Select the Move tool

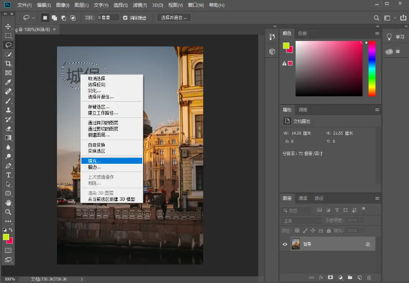click(8, 27)
